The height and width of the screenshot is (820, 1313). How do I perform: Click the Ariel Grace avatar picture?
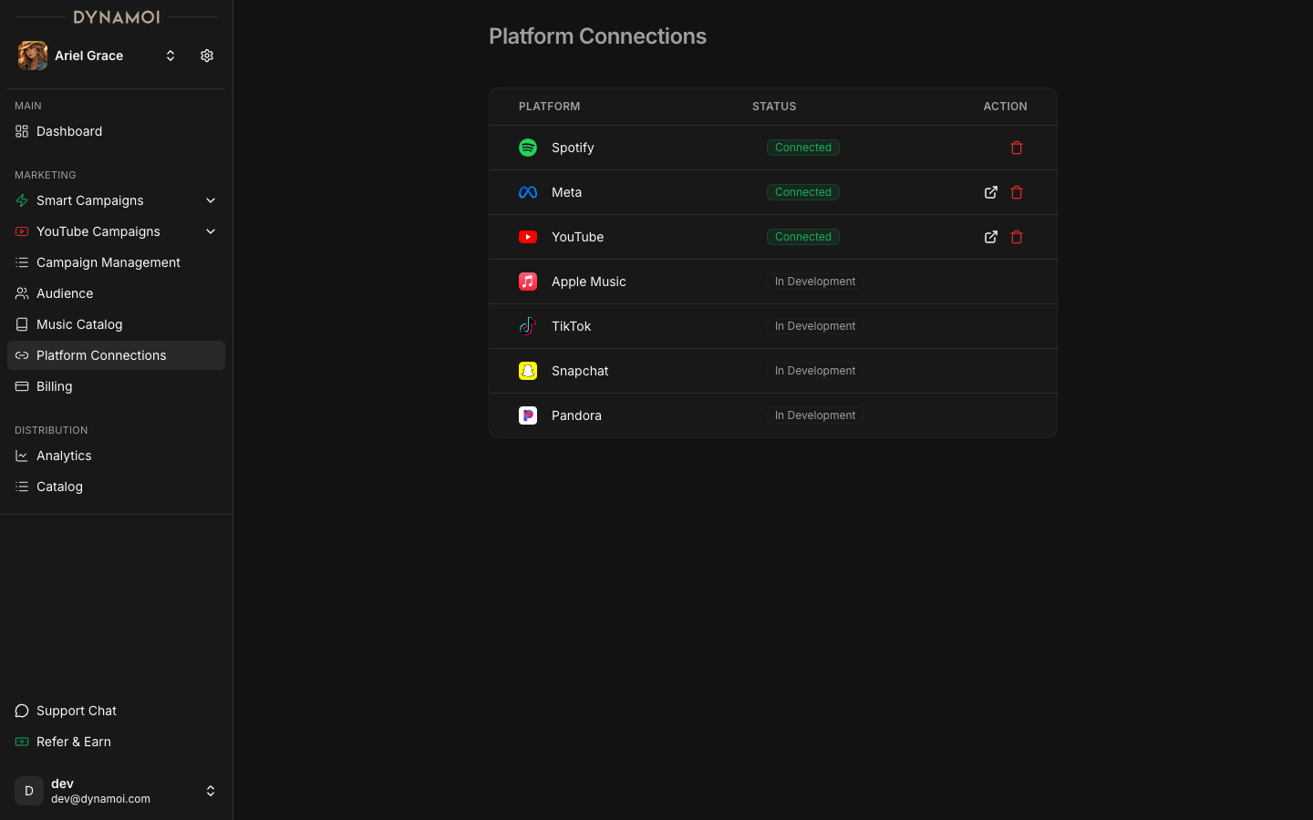click(x=33, y=56)
